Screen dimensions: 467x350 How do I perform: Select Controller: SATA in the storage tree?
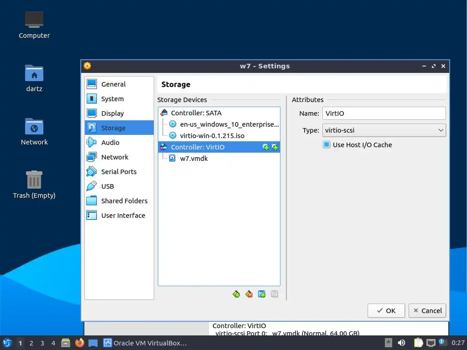(x=219, y=113)
